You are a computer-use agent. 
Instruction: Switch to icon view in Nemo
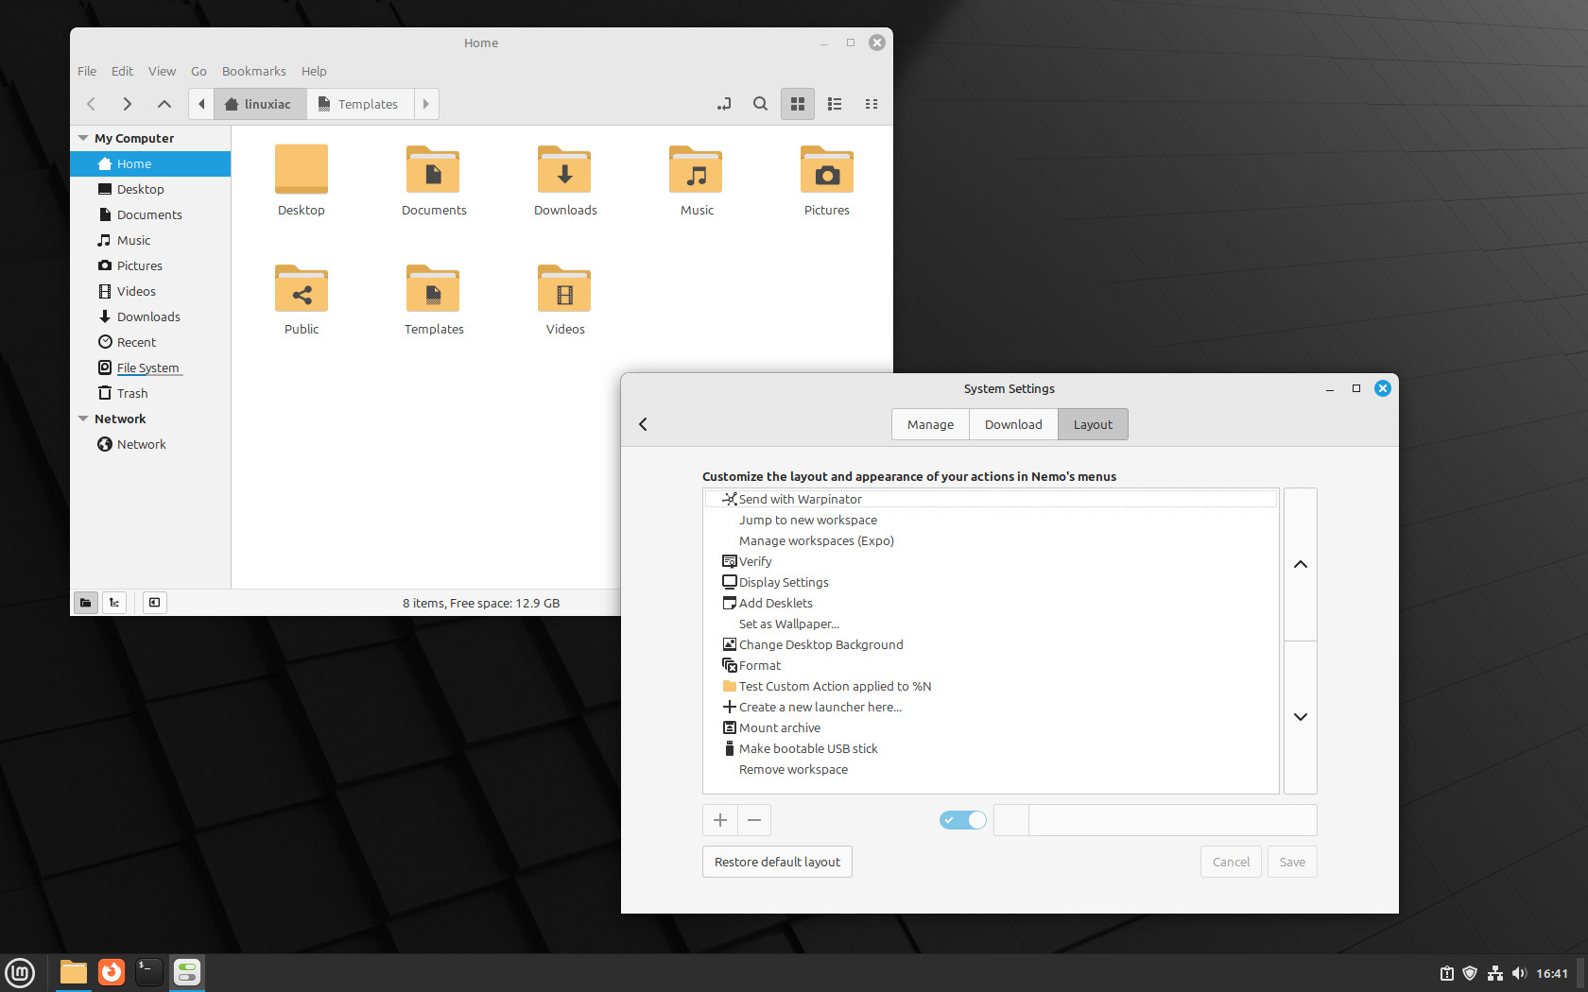(x=798, y=104)
